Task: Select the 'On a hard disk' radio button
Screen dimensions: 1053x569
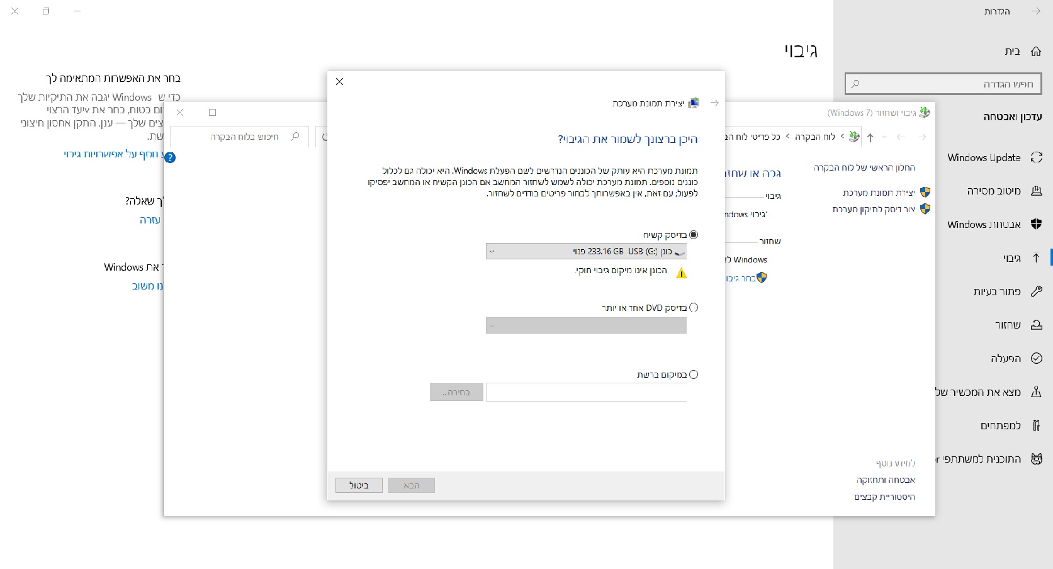Action: point(694,235)
